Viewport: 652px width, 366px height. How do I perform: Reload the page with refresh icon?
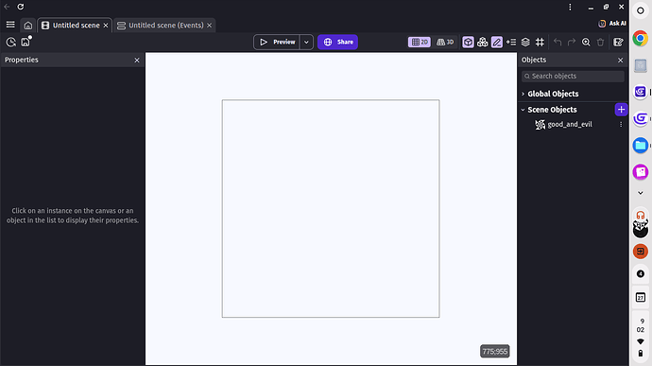tap(21, 7)
